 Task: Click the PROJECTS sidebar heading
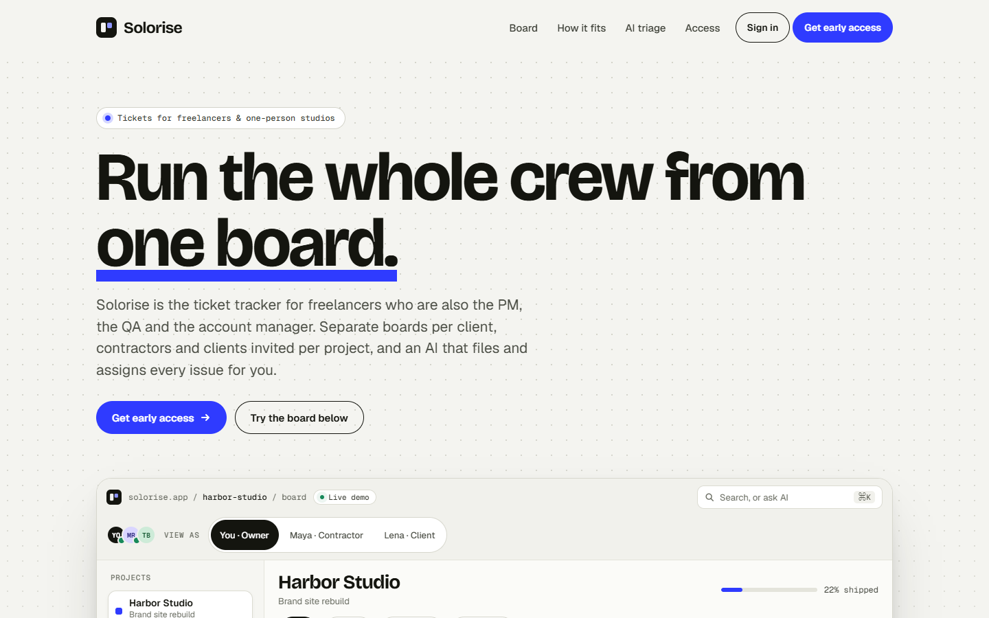[x=130, y=577]
